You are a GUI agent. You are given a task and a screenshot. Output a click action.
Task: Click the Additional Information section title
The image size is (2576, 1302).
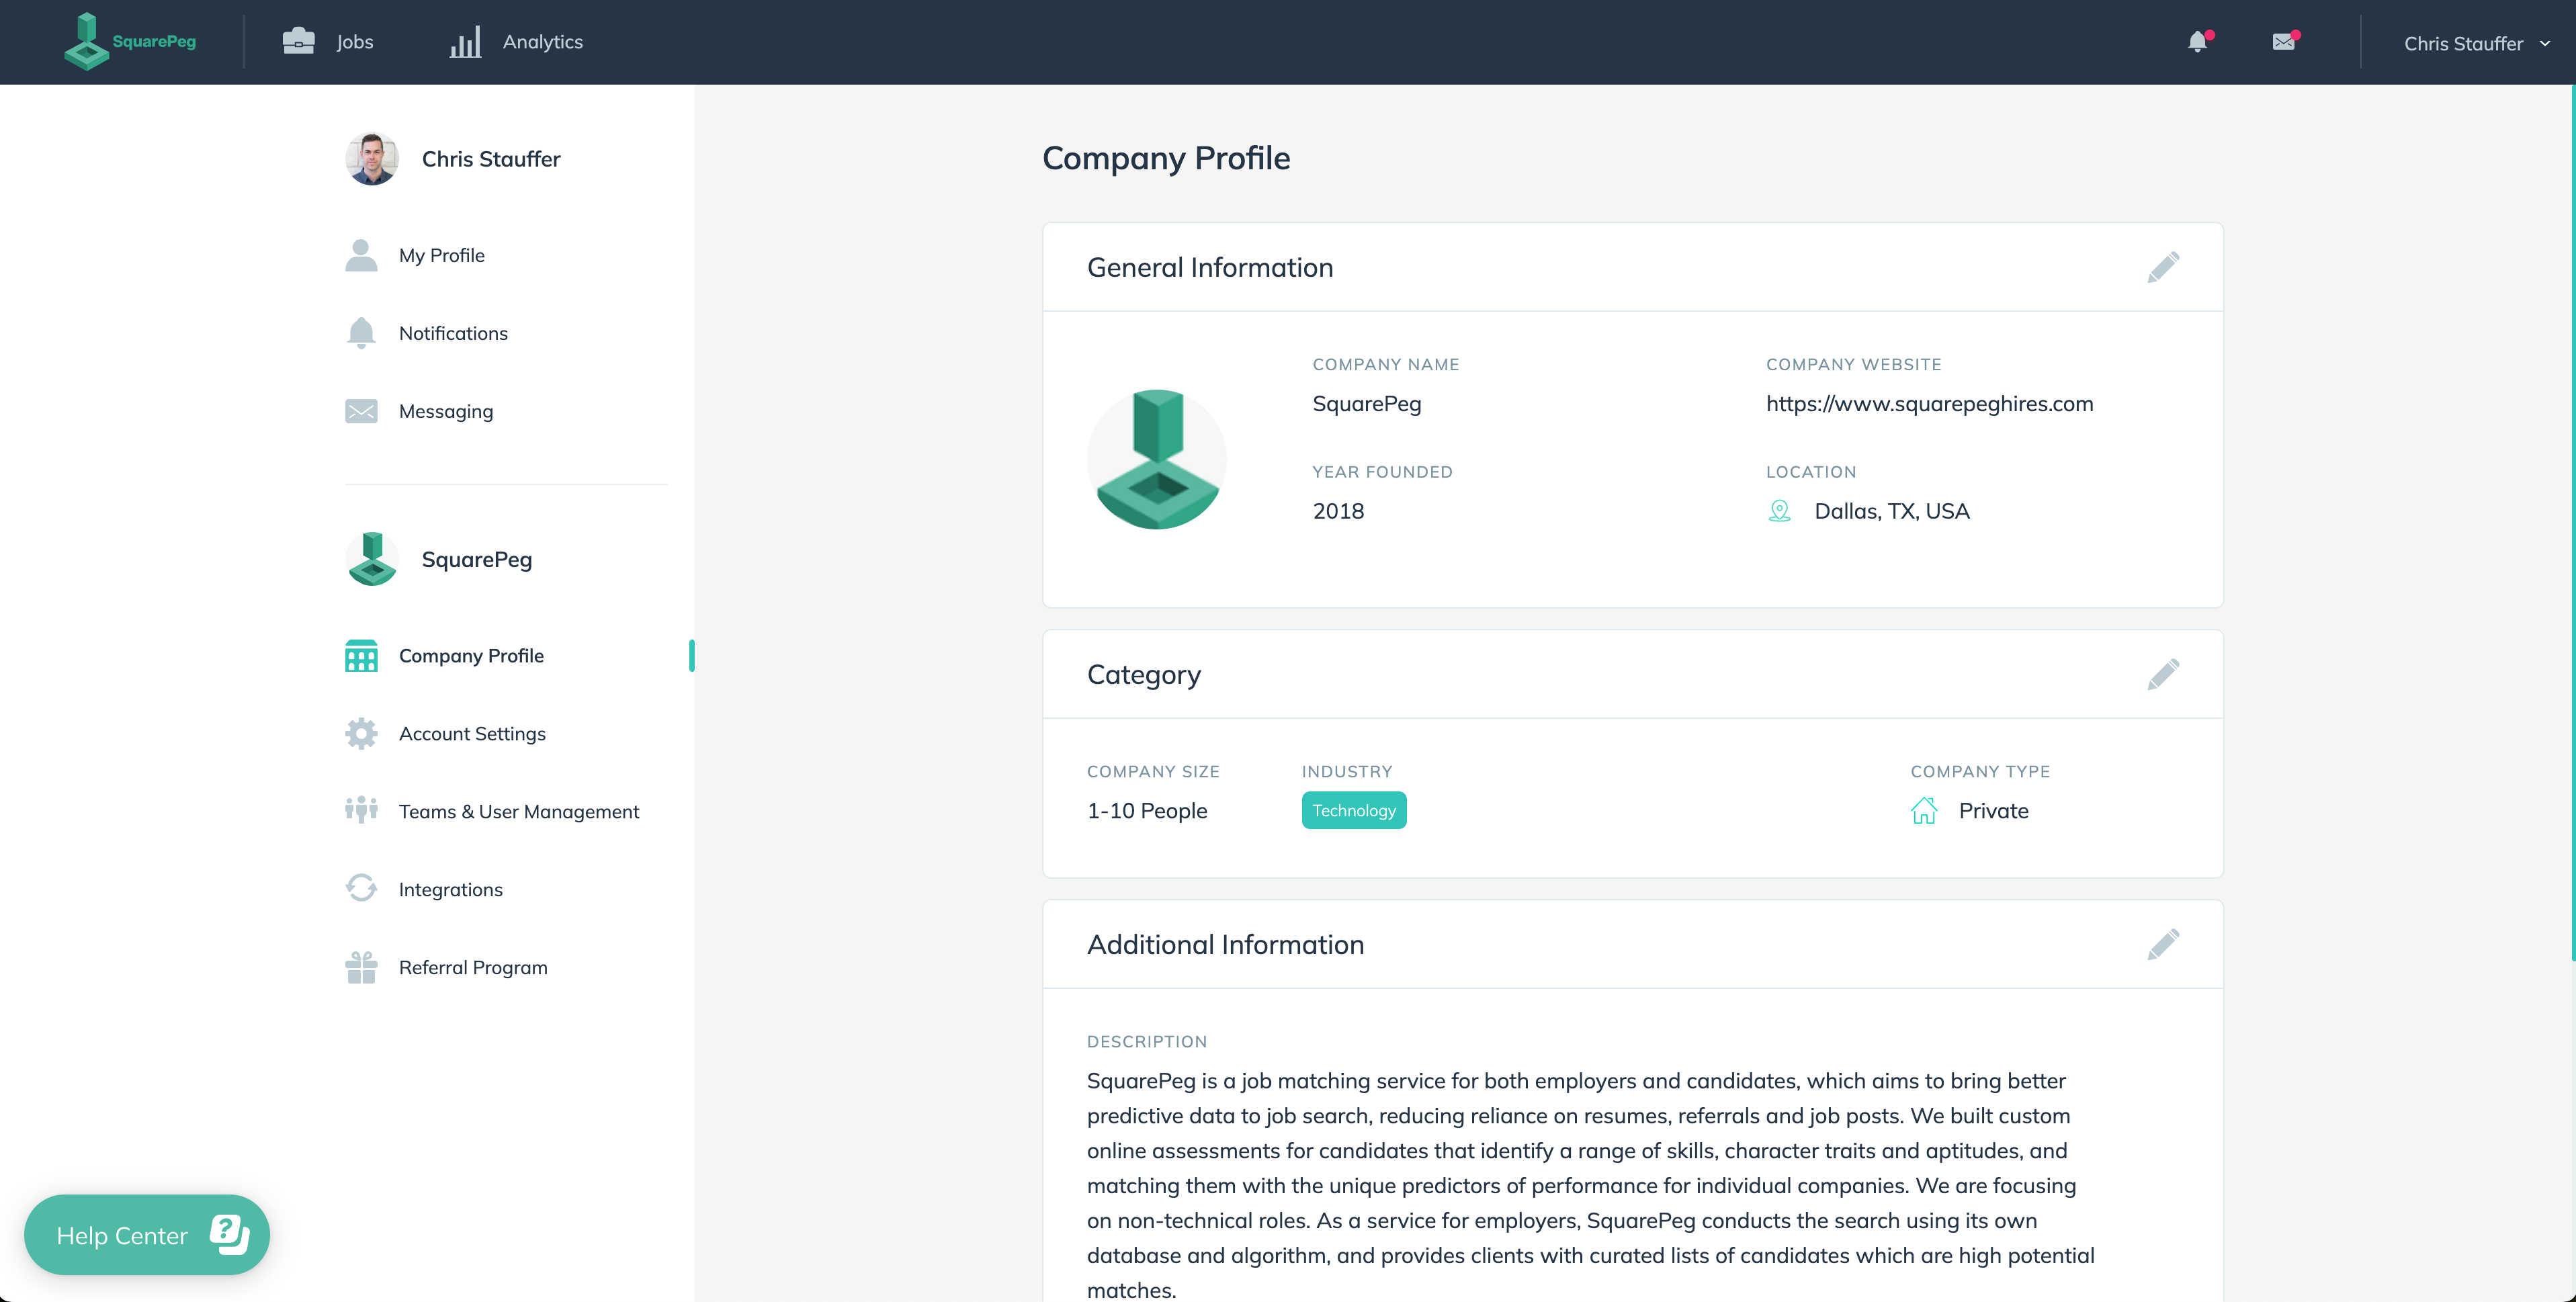[1225, 944]
